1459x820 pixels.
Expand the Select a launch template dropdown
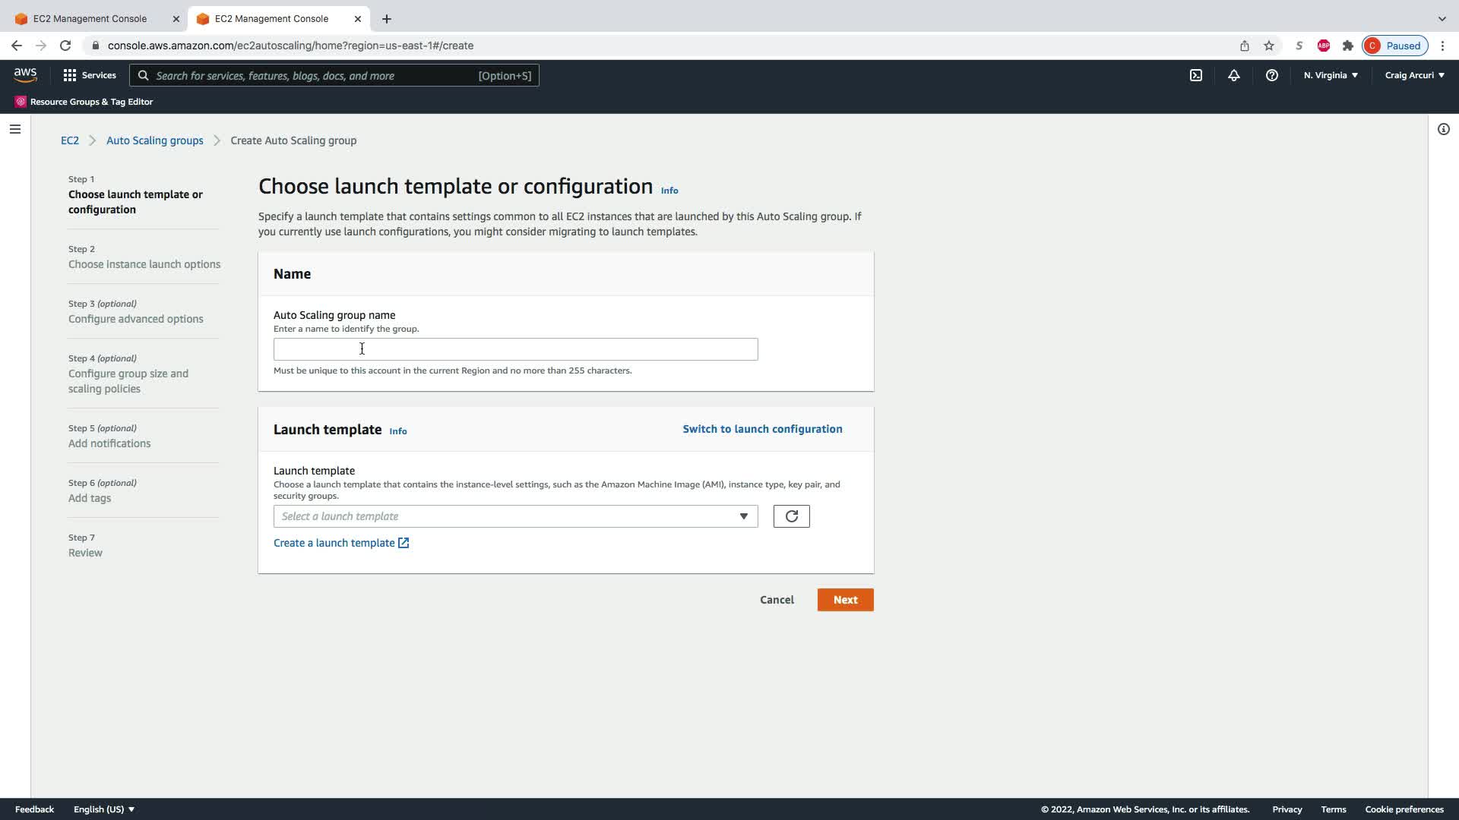click(515, 516)
